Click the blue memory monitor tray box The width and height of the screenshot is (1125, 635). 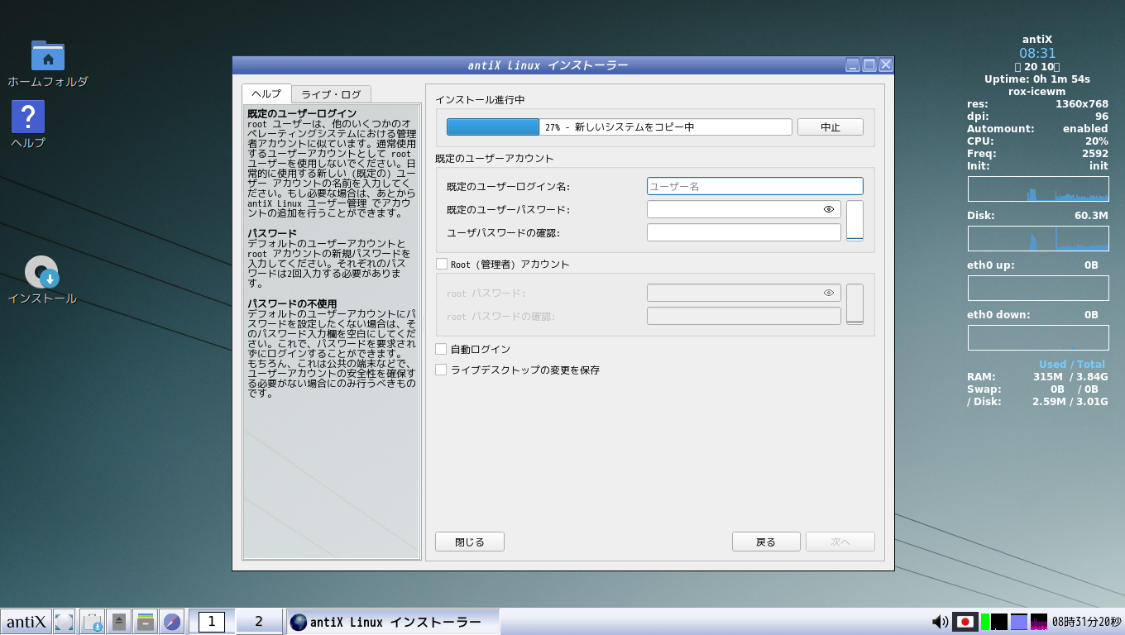(x=1019, y=622)
